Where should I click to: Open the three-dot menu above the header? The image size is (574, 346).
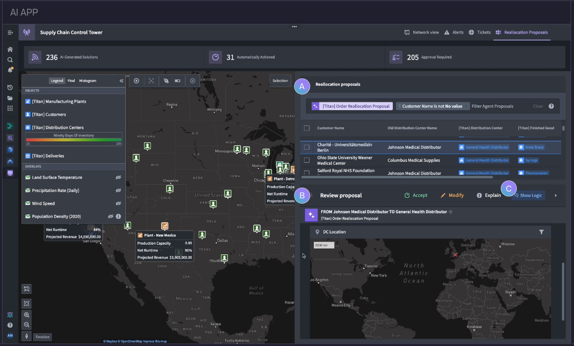click(x=294, y=27)
